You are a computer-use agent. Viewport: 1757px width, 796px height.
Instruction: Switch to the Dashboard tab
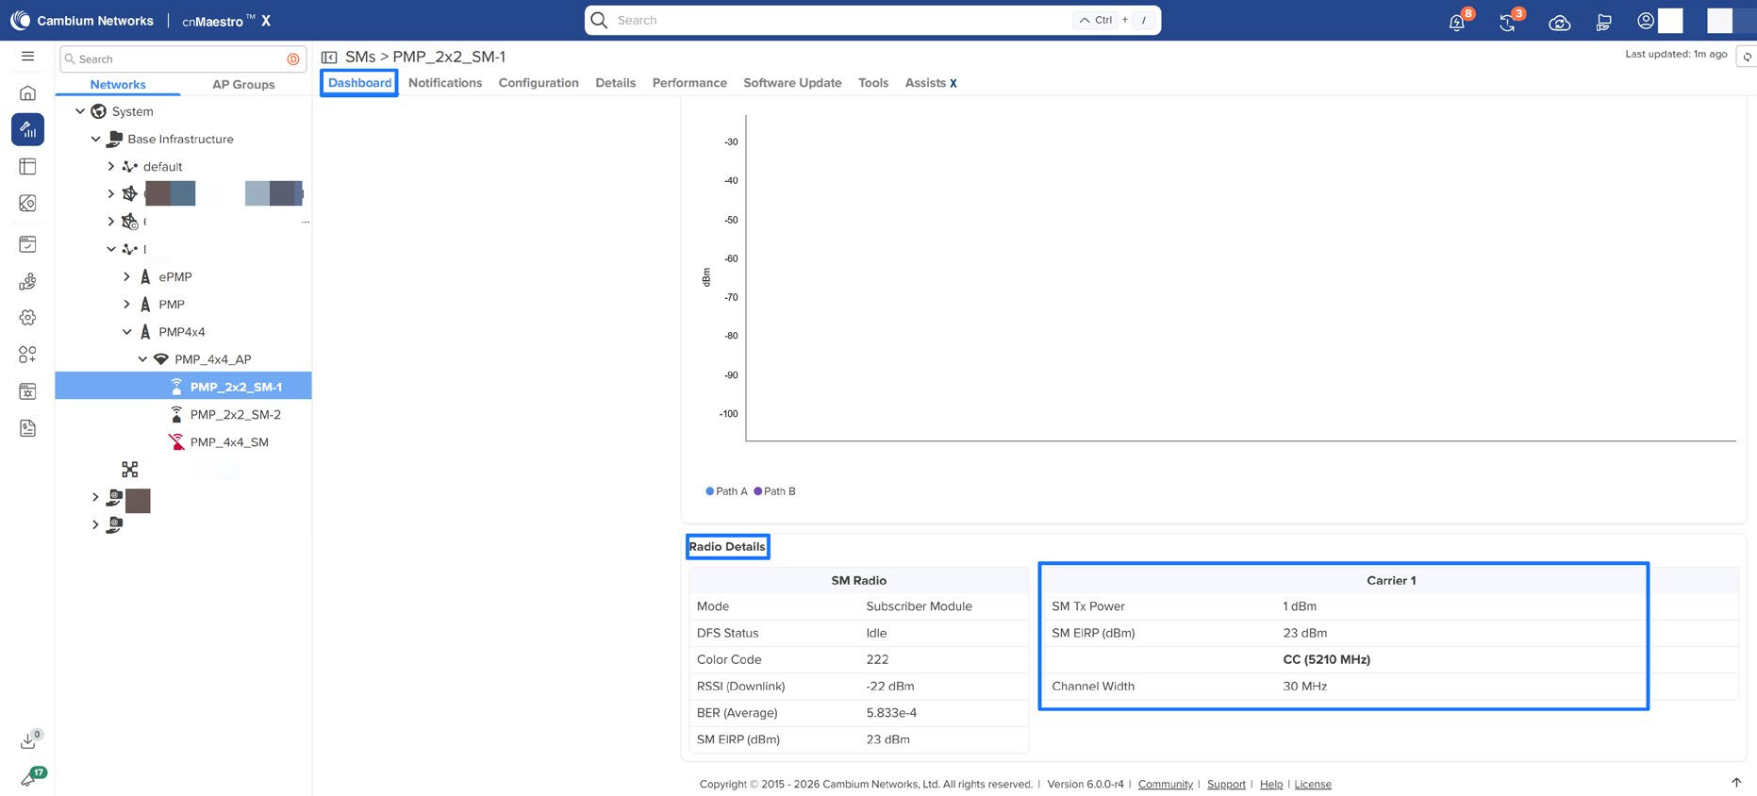tap(359, 83)
